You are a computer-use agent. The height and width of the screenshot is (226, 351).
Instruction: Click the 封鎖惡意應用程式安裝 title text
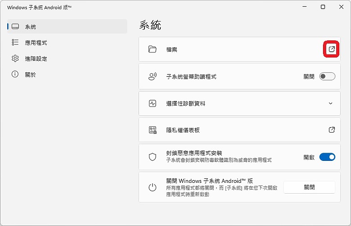194,153
